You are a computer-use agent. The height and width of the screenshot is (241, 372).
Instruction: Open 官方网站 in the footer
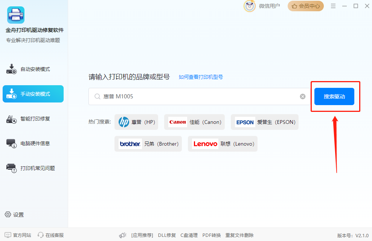tap(18, 235)
